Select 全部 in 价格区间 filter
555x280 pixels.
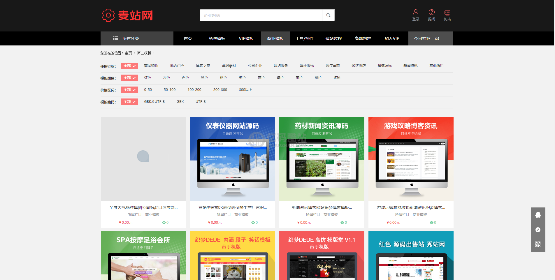(x=129, y=90)
